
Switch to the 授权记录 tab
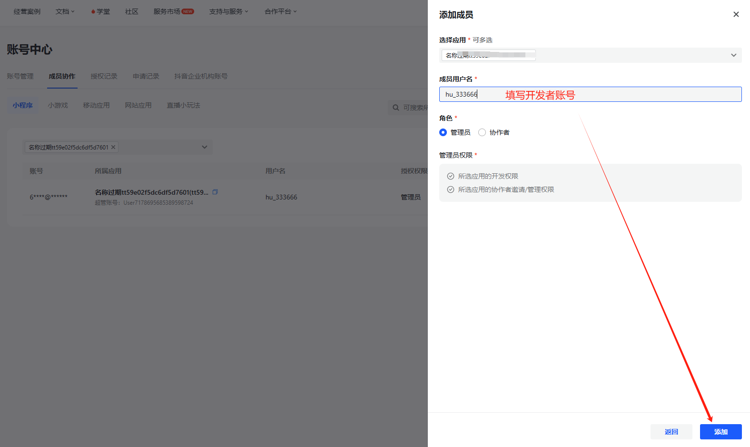(104, 76)
